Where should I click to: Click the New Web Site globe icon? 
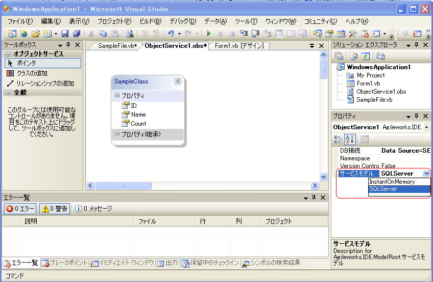pos(24,34)
